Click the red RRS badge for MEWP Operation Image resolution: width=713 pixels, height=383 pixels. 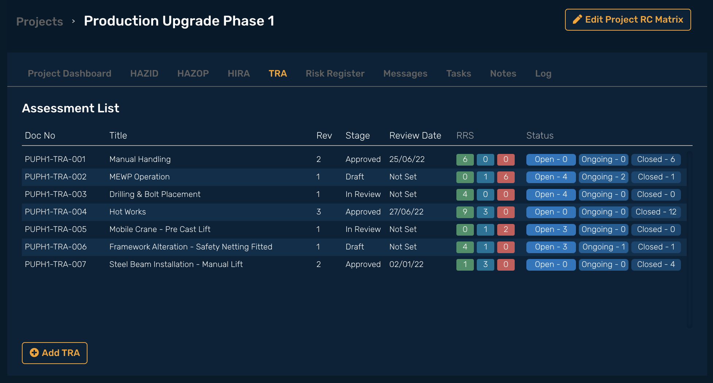click(506, 177)
